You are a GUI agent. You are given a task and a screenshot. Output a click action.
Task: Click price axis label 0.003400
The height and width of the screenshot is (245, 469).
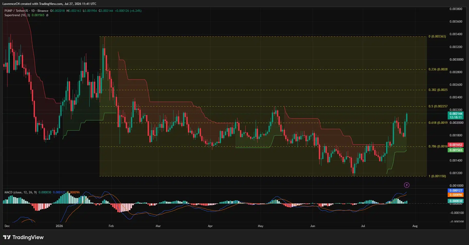coord(456,34)
